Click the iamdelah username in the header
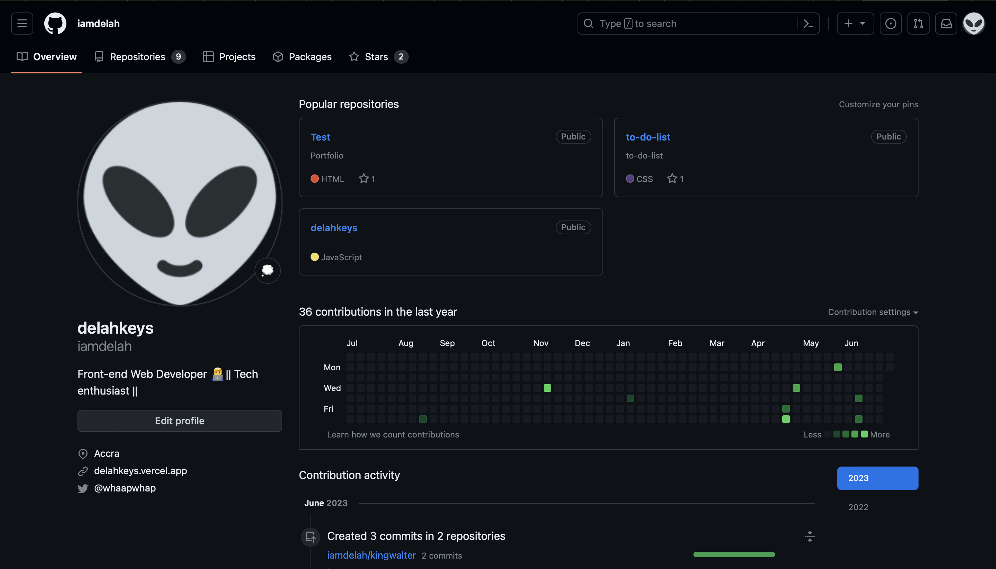 (x=99, y=24)
